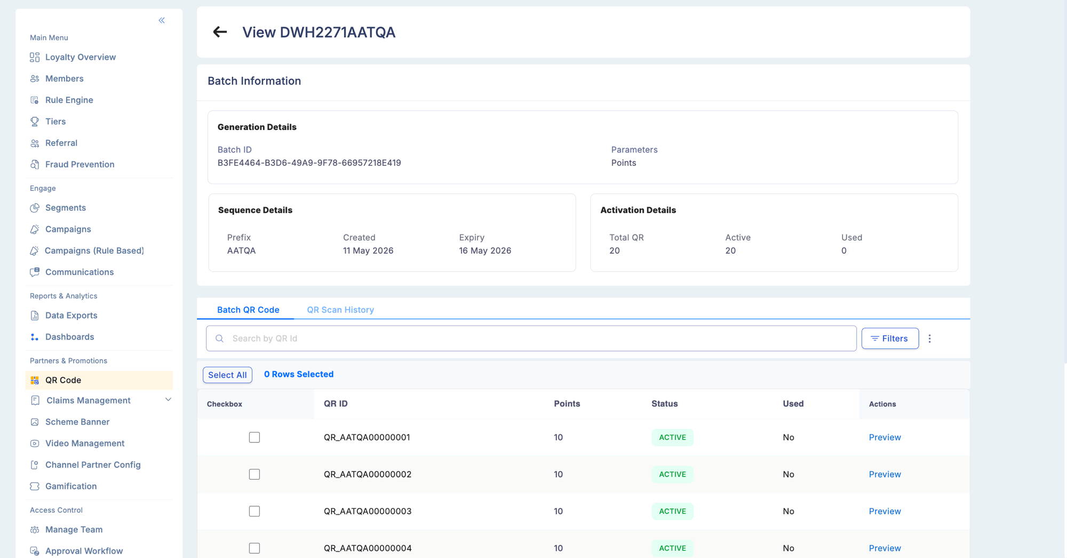Collapse the sidebar with double-chevron icon
The width and height of the screenshot is (1067, 558).
pos(162,20)
